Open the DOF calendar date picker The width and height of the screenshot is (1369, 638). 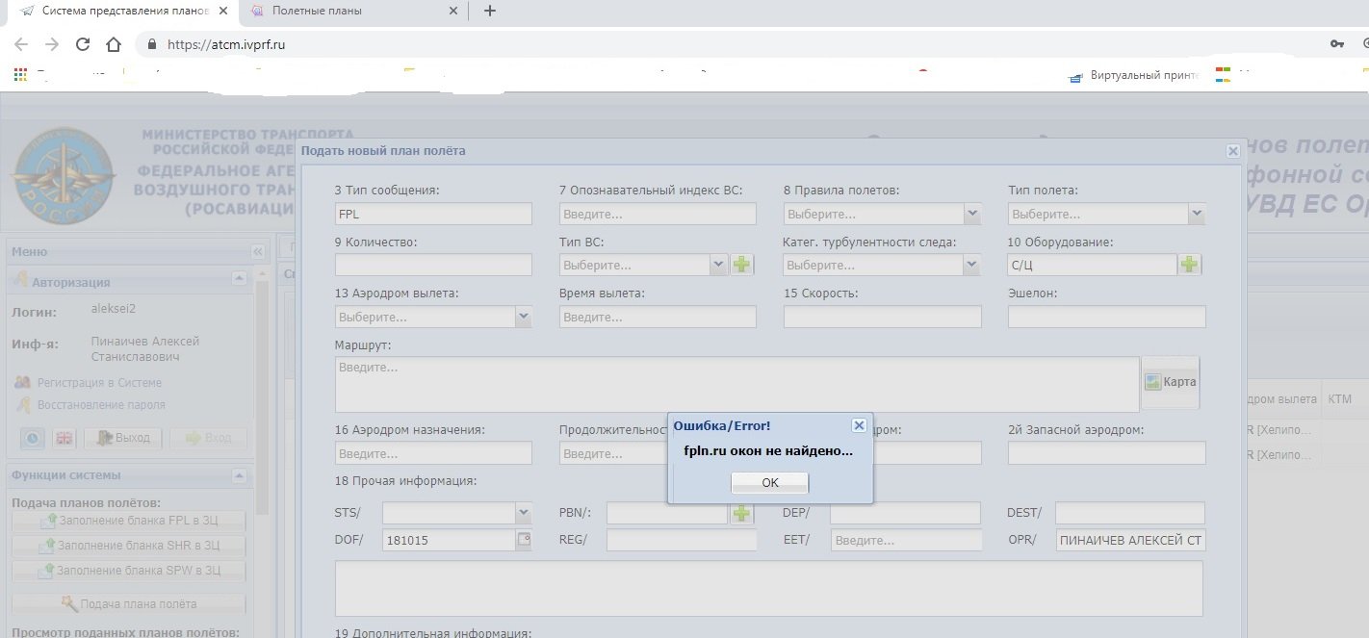pos(525,540)
